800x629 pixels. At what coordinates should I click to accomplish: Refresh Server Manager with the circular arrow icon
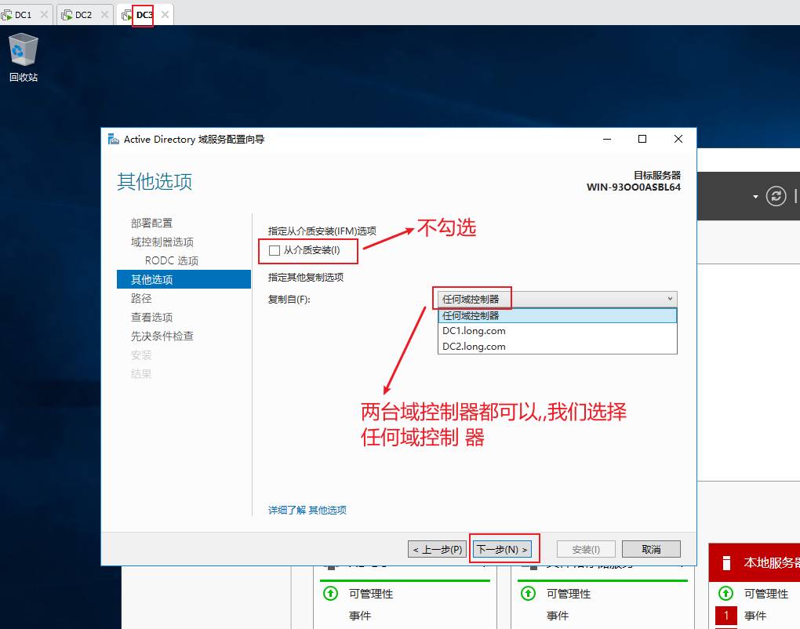pyautogui.click(x=776, y=196)
